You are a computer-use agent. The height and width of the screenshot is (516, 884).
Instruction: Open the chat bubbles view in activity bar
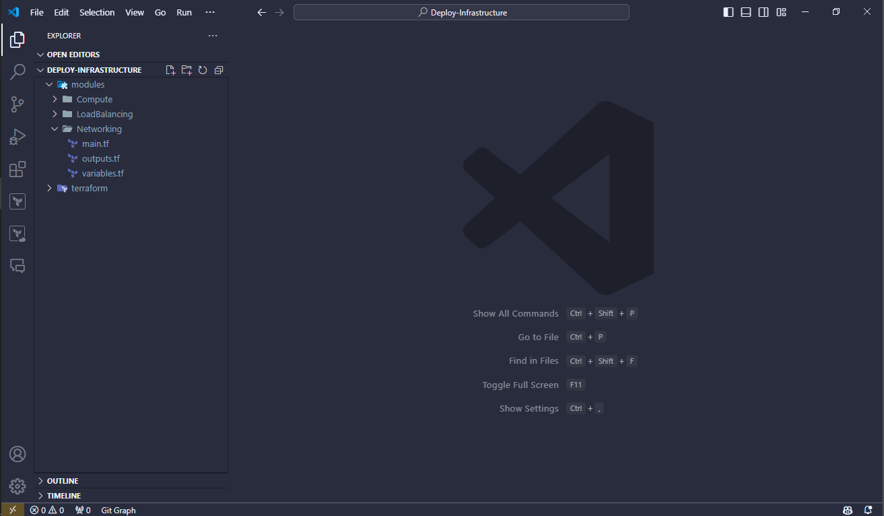click(18, 266)
